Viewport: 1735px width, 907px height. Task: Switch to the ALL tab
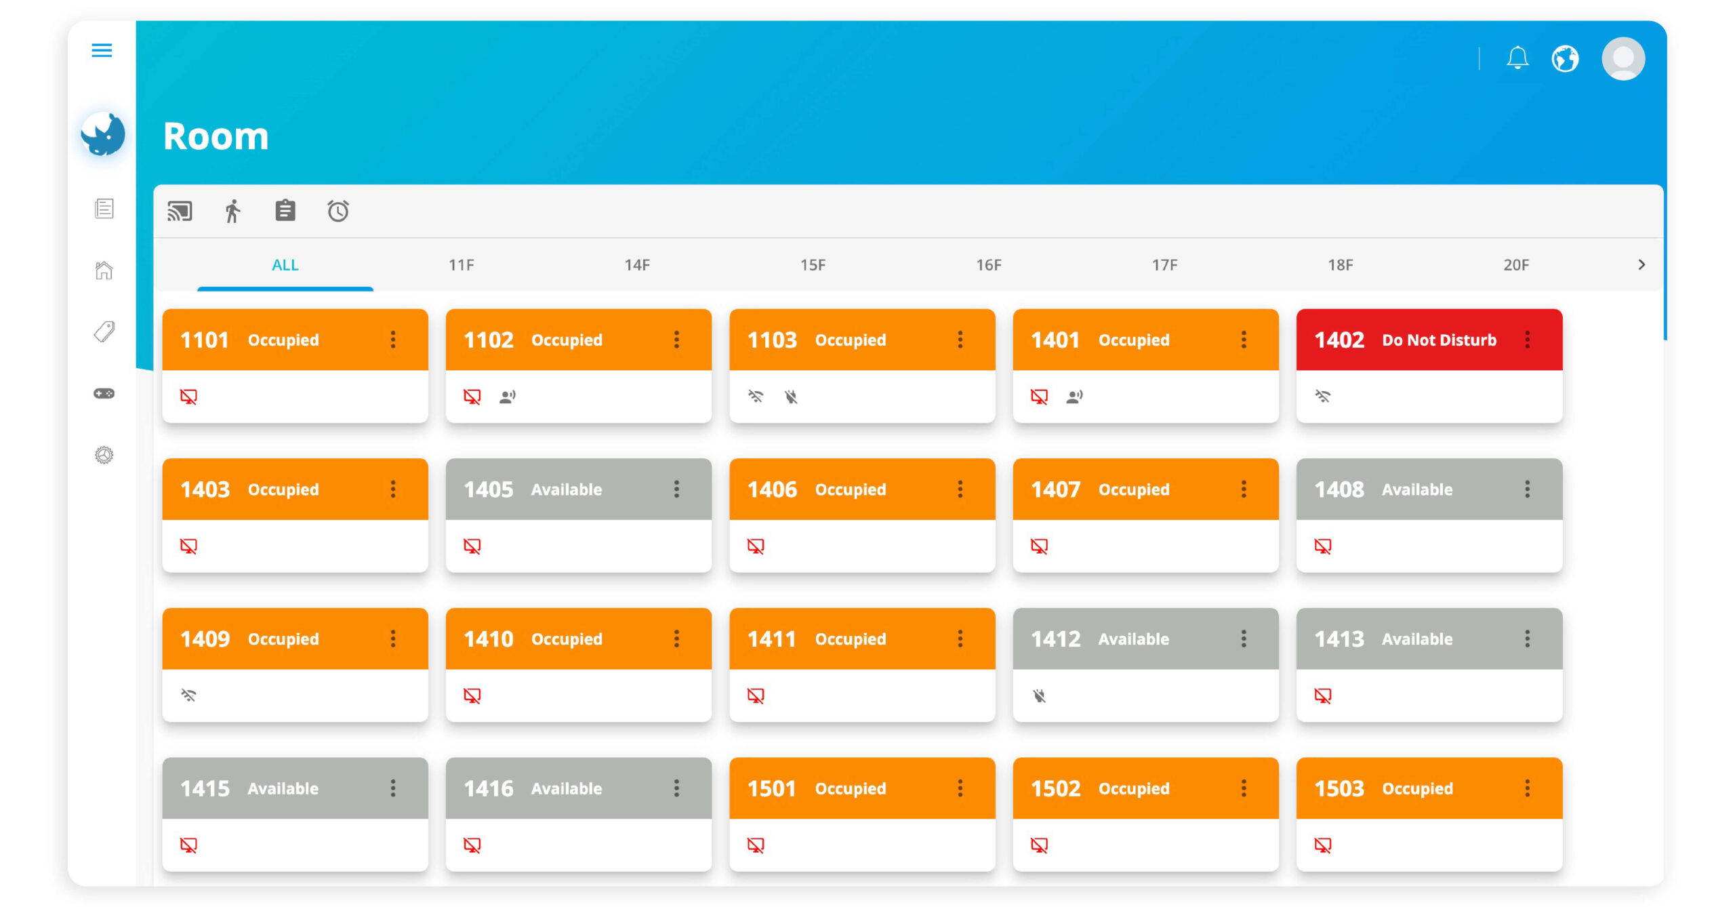[285, 265]
